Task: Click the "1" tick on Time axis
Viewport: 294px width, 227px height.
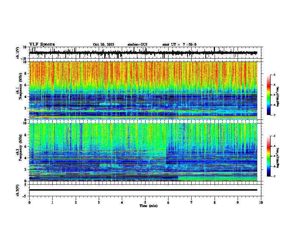Action: click(x=52, y=203)
